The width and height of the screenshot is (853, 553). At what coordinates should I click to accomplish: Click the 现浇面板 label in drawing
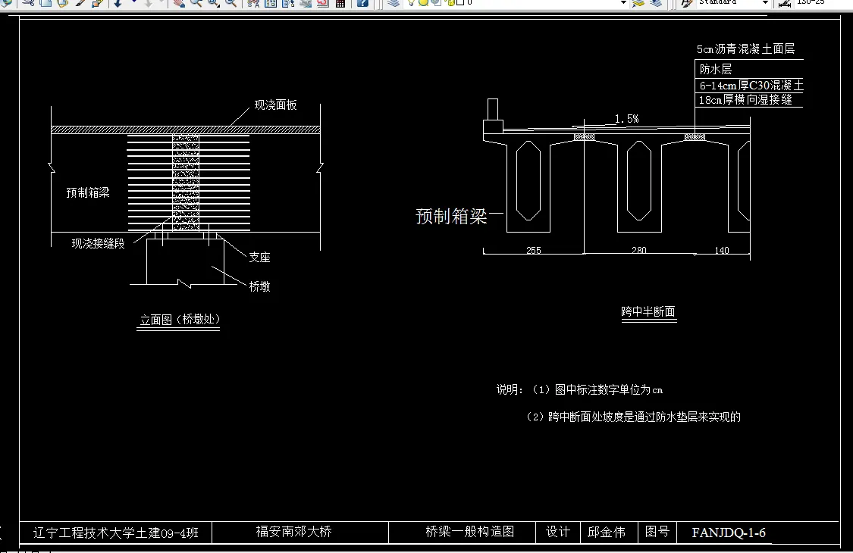(x=275, y=105)
